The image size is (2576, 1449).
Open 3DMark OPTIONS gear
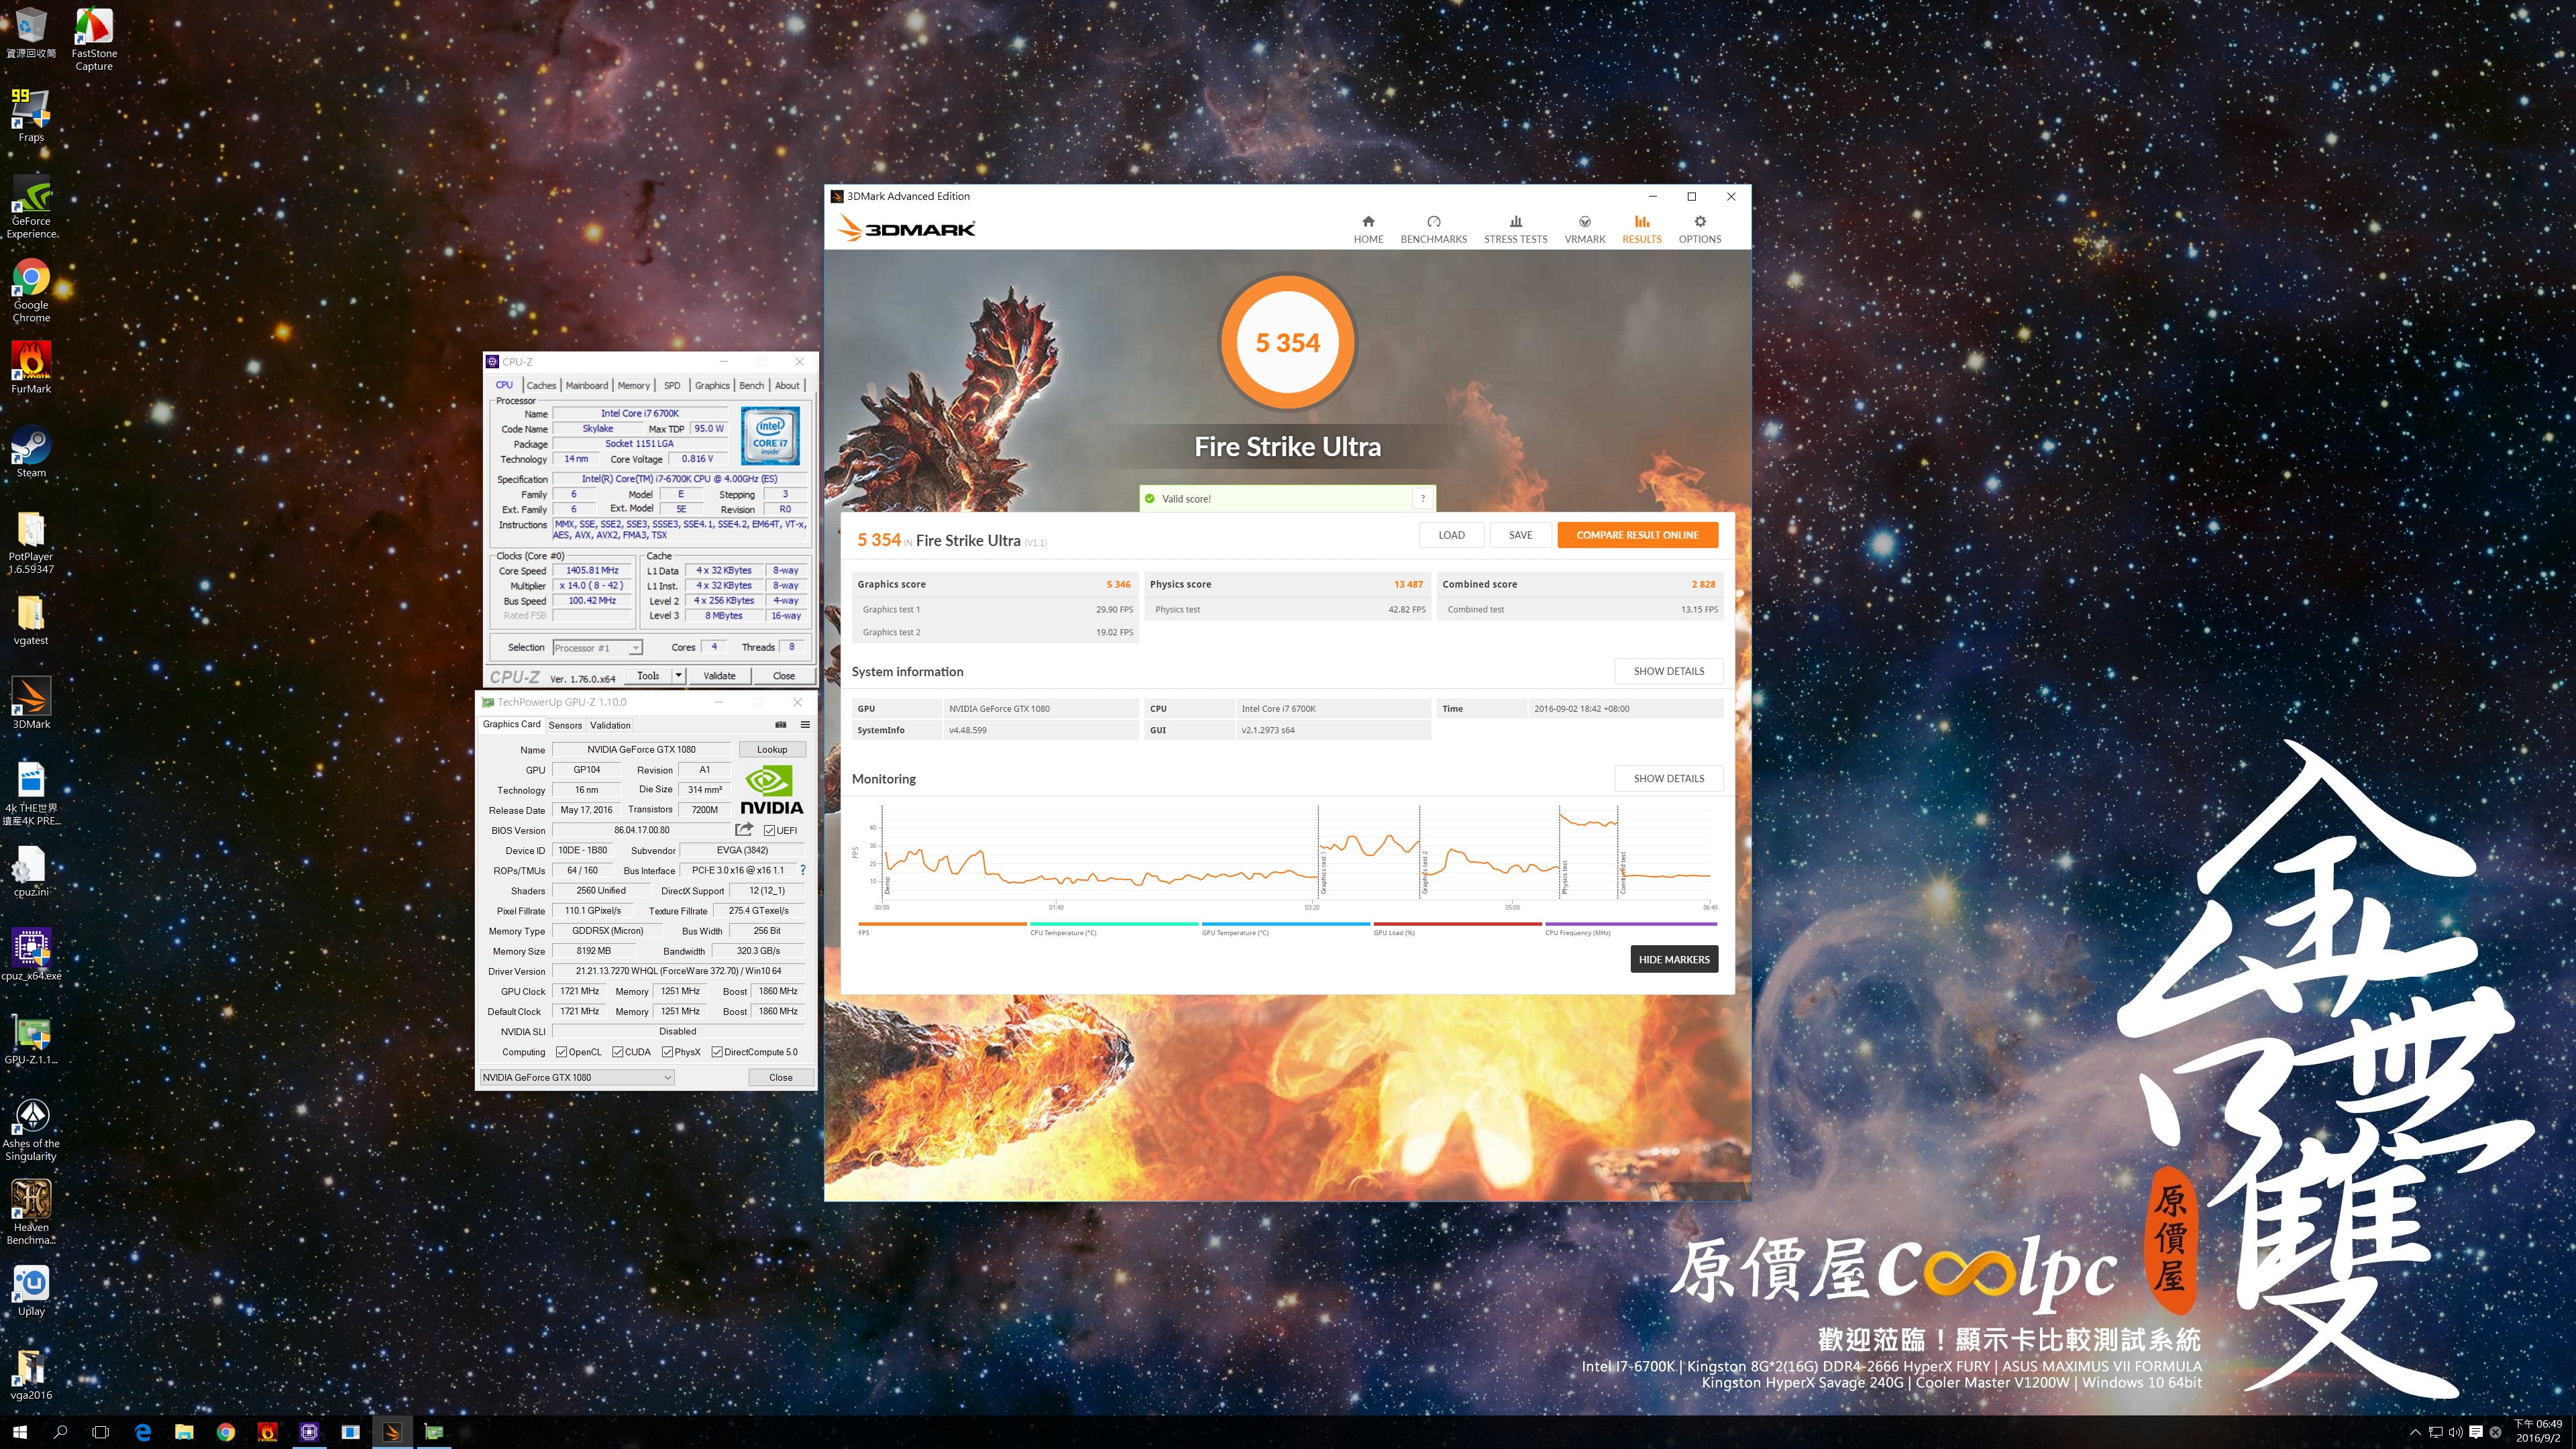pos(1699,229)
